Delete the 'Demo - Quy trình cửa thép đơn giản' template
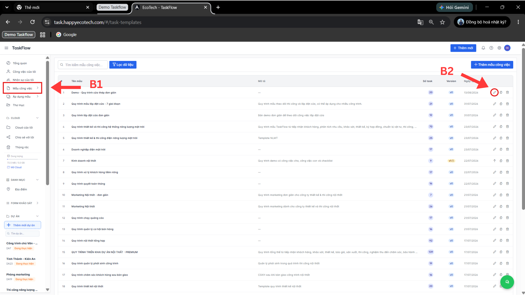 pyautogui.click(x=507, y=92)
